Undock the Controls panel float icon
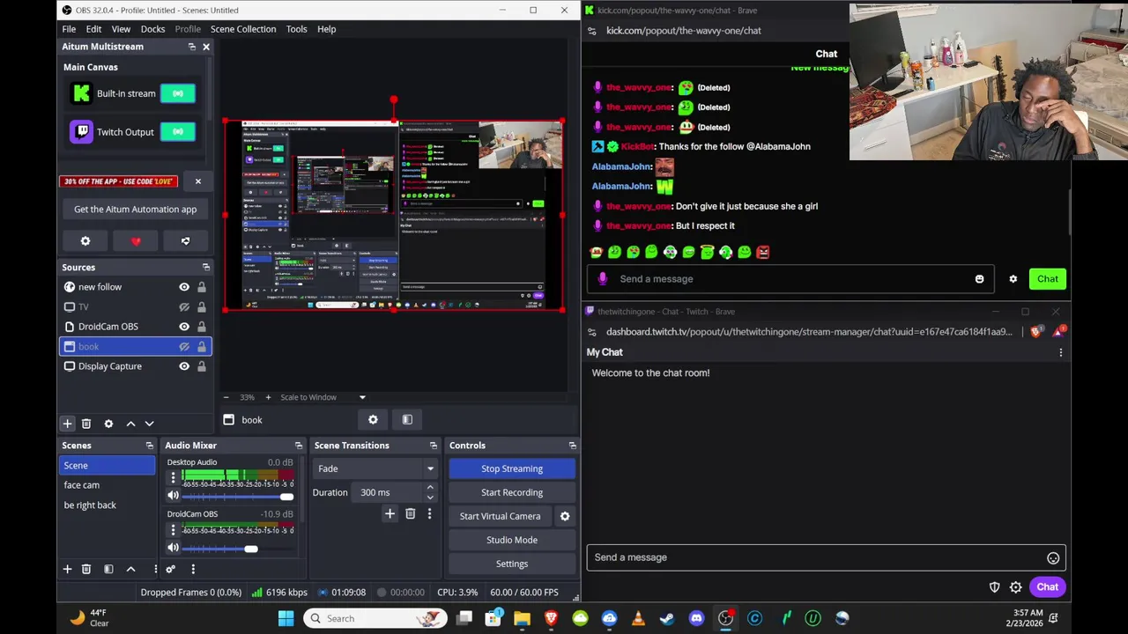 pyautogui.click(x=572, y=446)
